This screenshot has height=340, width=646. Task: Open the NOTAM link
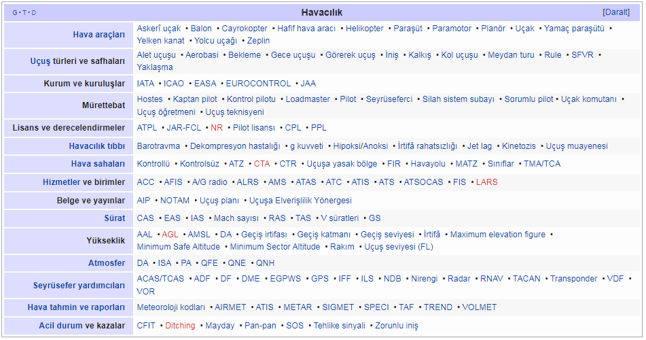point(175,201)
